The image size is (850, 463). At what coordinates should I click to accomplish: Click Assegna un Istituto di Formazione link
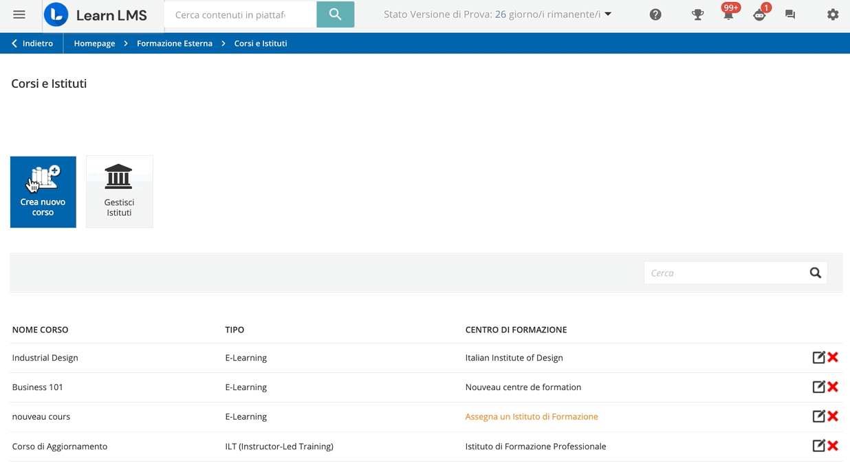click(532, 416)
